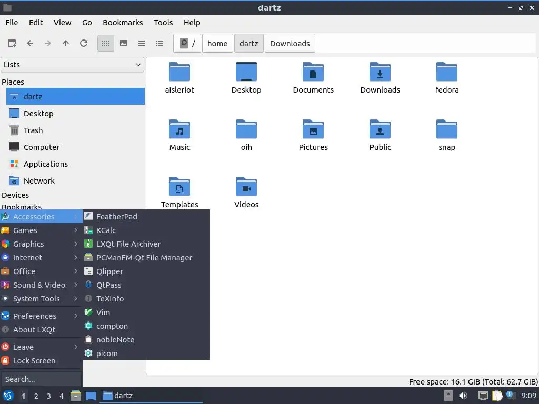Click the dartz path button
Viewport: 539px width, 404px height.
click(x=249, y=43)
